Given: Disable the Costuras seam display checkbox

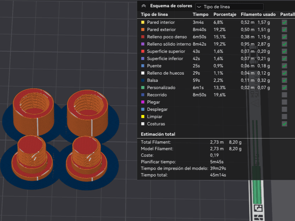Looking at the screenshot, I should click(284, 124).
